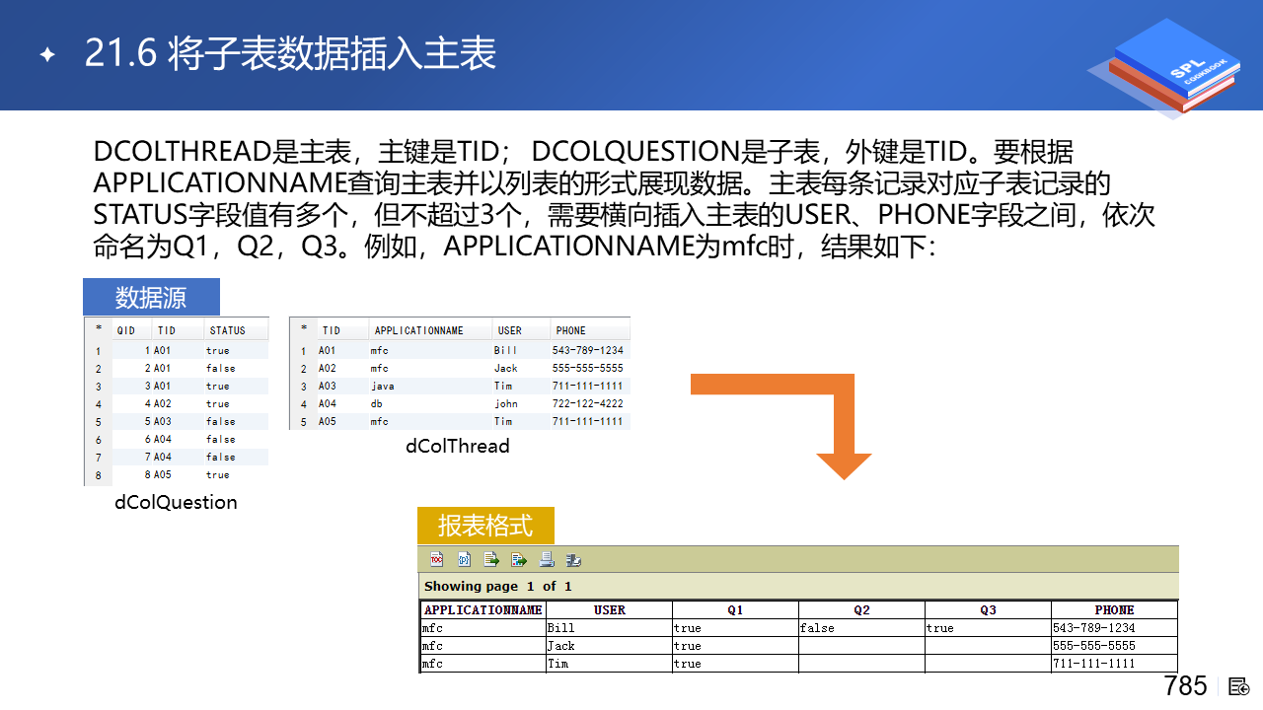Click the dColThread caption
Viewport: 1263px width, 710px height.
coord(458,446)
